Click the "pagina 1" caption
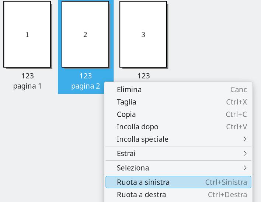The height and width of the screenshot is (202, 261). point(27,86)
